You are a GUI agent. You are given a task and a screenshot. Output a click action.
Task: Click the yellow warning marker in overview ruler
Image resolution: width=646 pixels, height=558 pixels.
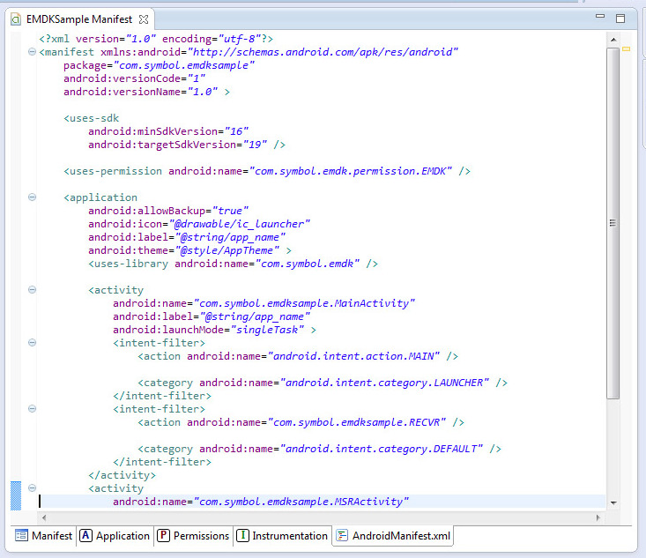(627, 49)
